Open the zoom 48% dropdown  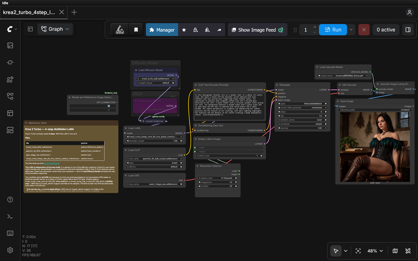point(375,251)
